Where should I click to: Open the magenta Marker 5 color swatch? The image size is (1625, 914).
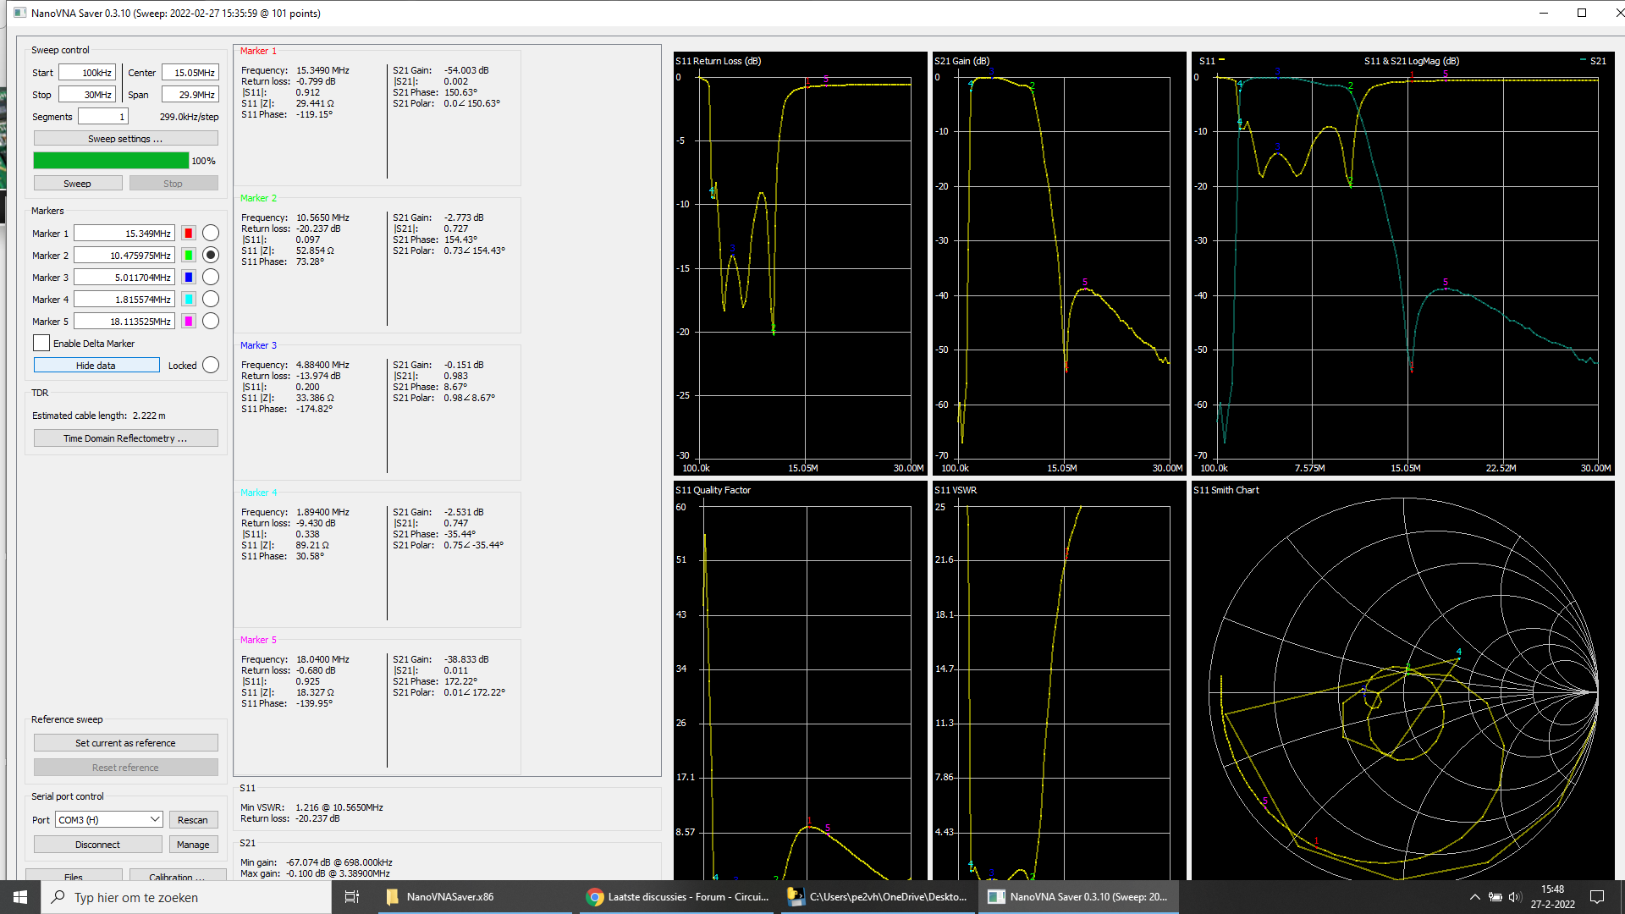(x=189, y=321)
